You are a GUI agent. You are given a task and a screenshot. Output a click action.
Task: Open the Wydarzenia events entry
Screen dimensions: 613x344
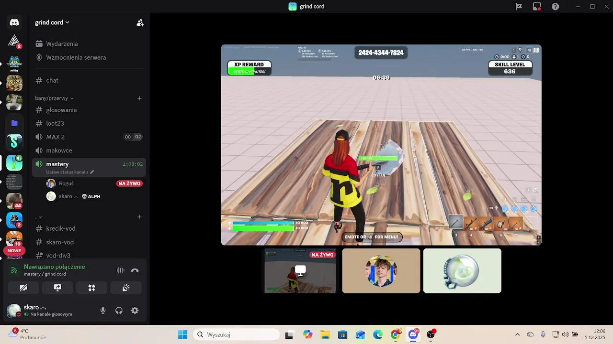[x=89, y=43]
